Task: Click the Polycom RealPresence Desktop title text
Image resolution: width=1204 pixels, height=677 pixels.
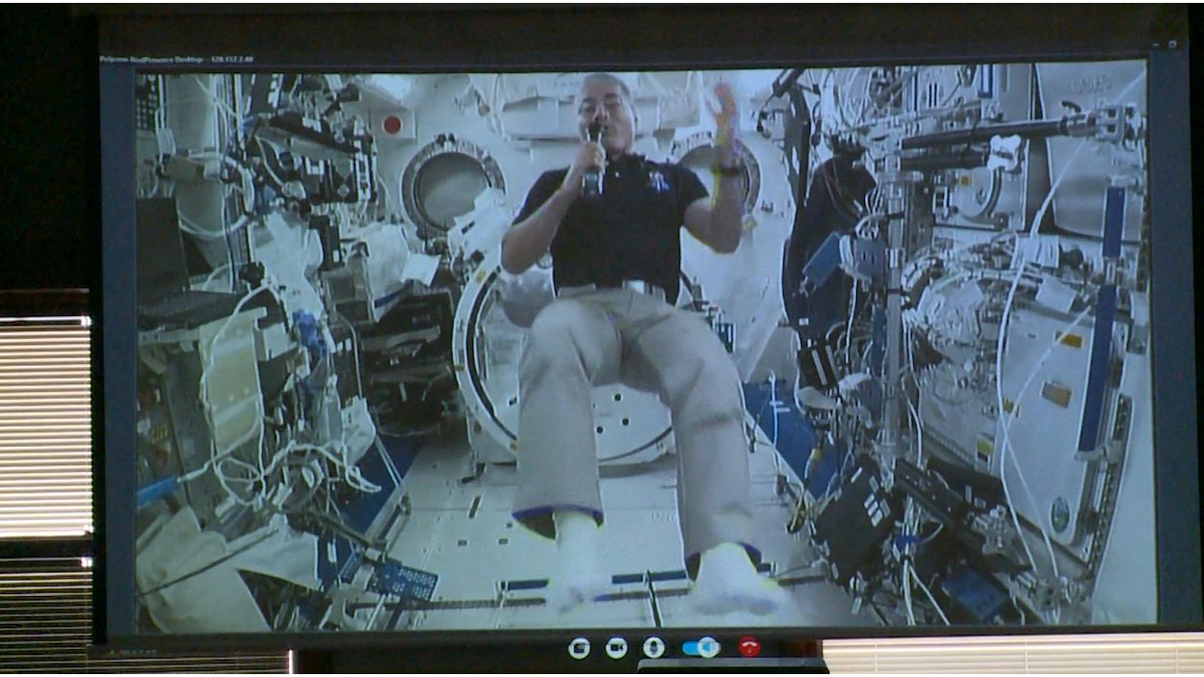Action: point(153,59)
